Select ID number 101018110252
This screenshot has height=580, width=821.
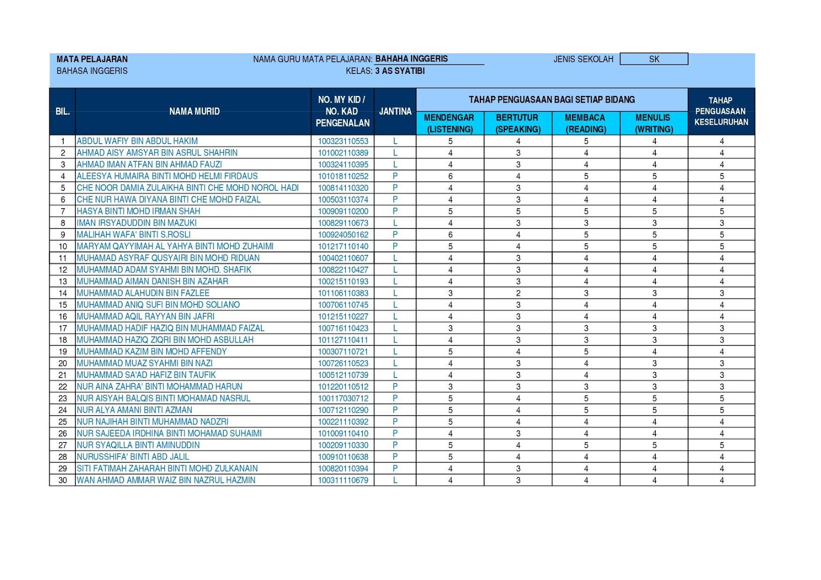pos(343,176)
